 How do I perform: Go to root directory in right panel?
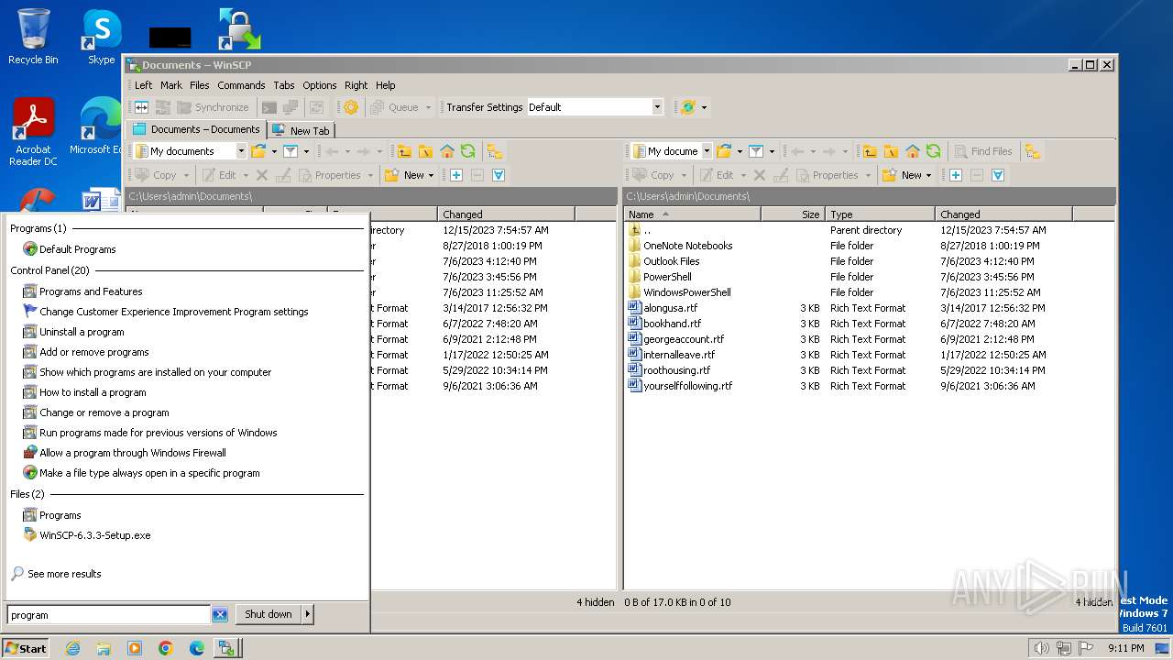[x=891, y=151]
